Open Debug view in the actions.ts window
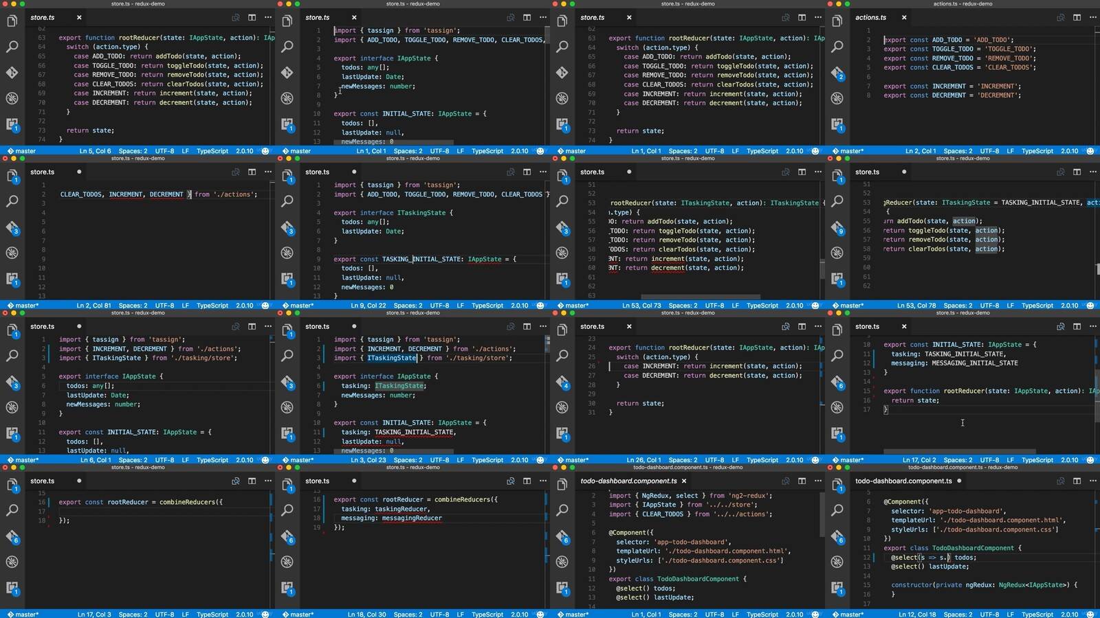Screen dimensions: 1100x618 pos(837,98)
